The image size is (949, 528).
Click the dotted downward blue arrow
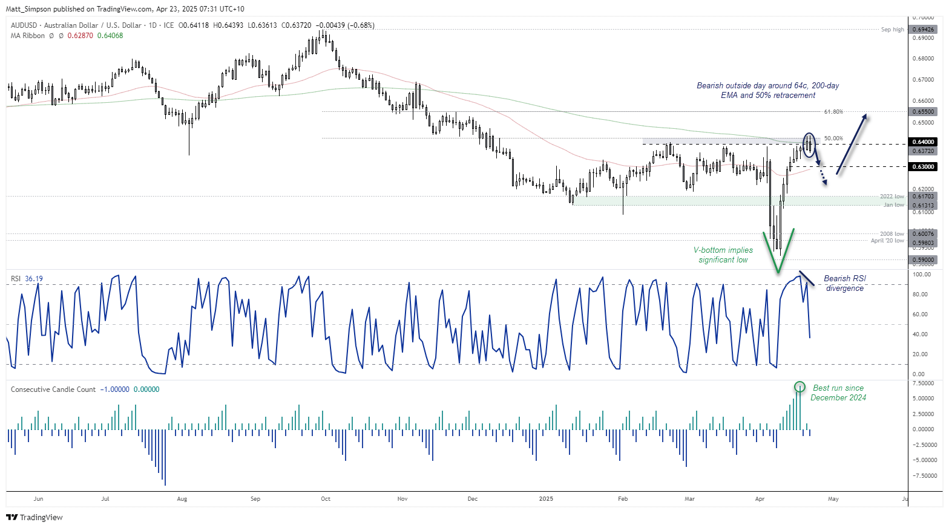(822, 177)
